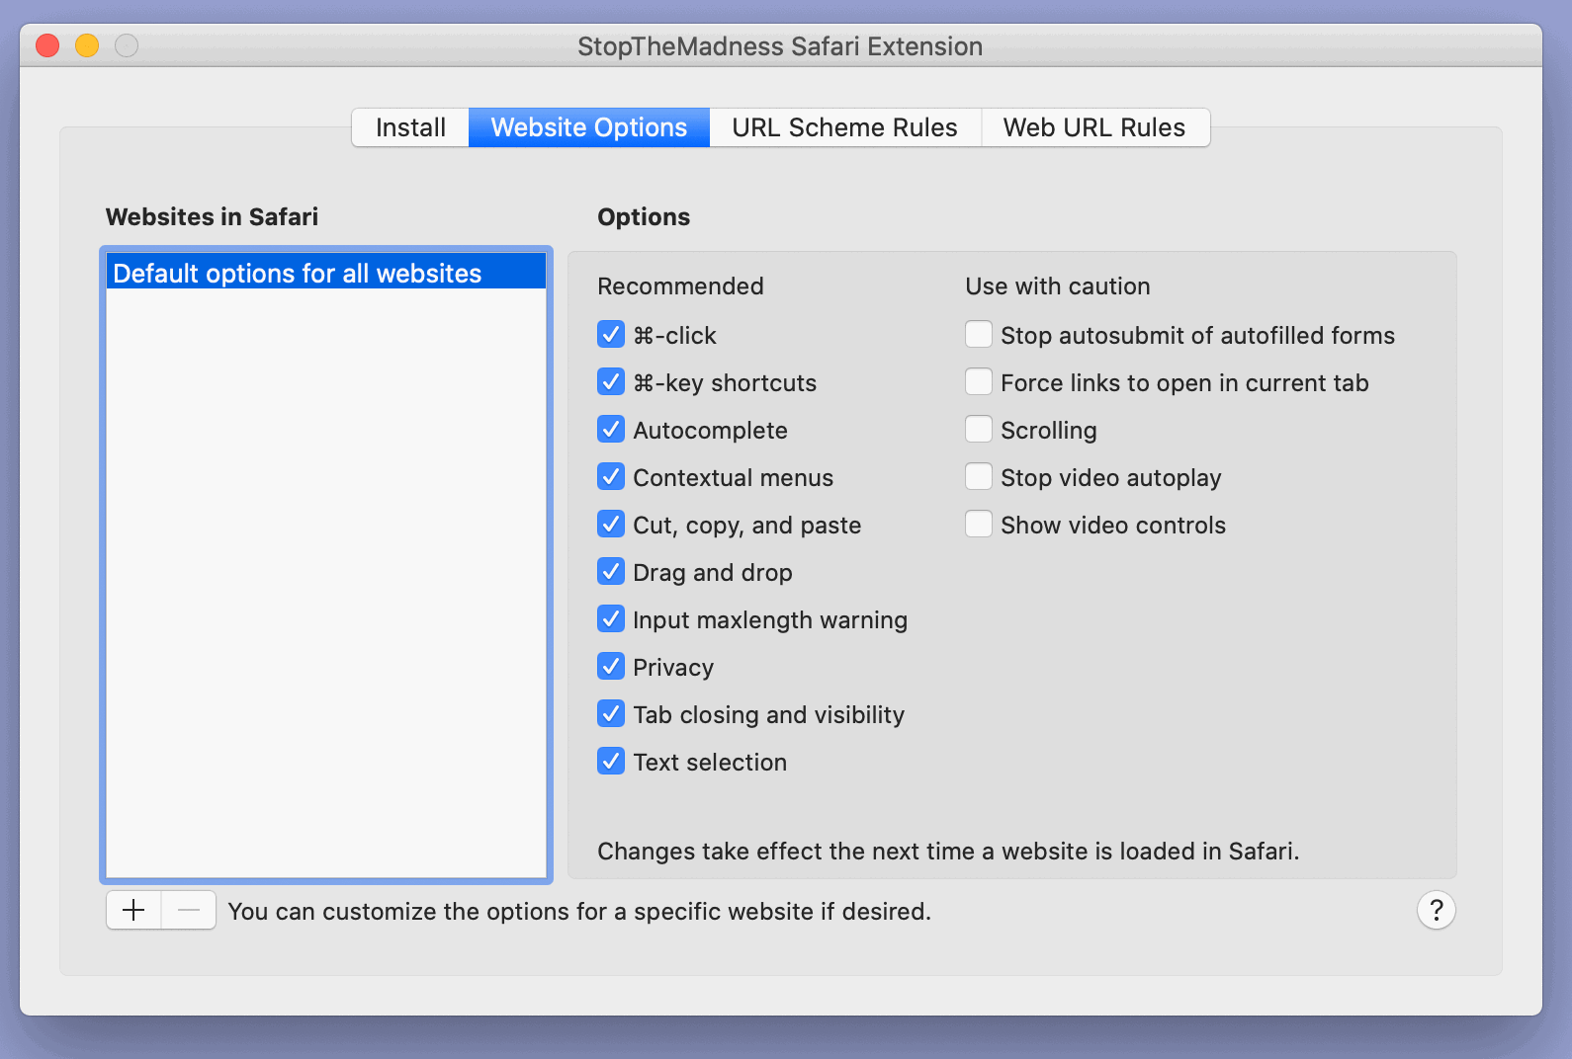1572x1059 pixels.
Task: Select the Website Options tab
Action: coord(589,127)
